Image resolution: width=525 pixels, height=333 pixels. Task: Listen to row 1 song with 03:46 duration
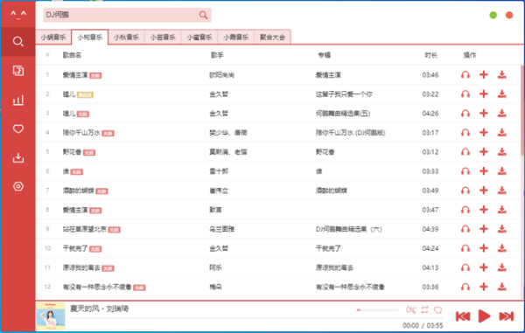click(x=465, y=74)
